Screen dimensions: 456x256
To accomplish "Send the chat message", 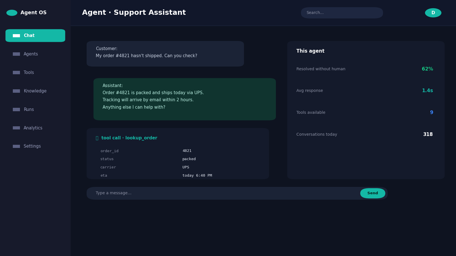I will 372,193.
